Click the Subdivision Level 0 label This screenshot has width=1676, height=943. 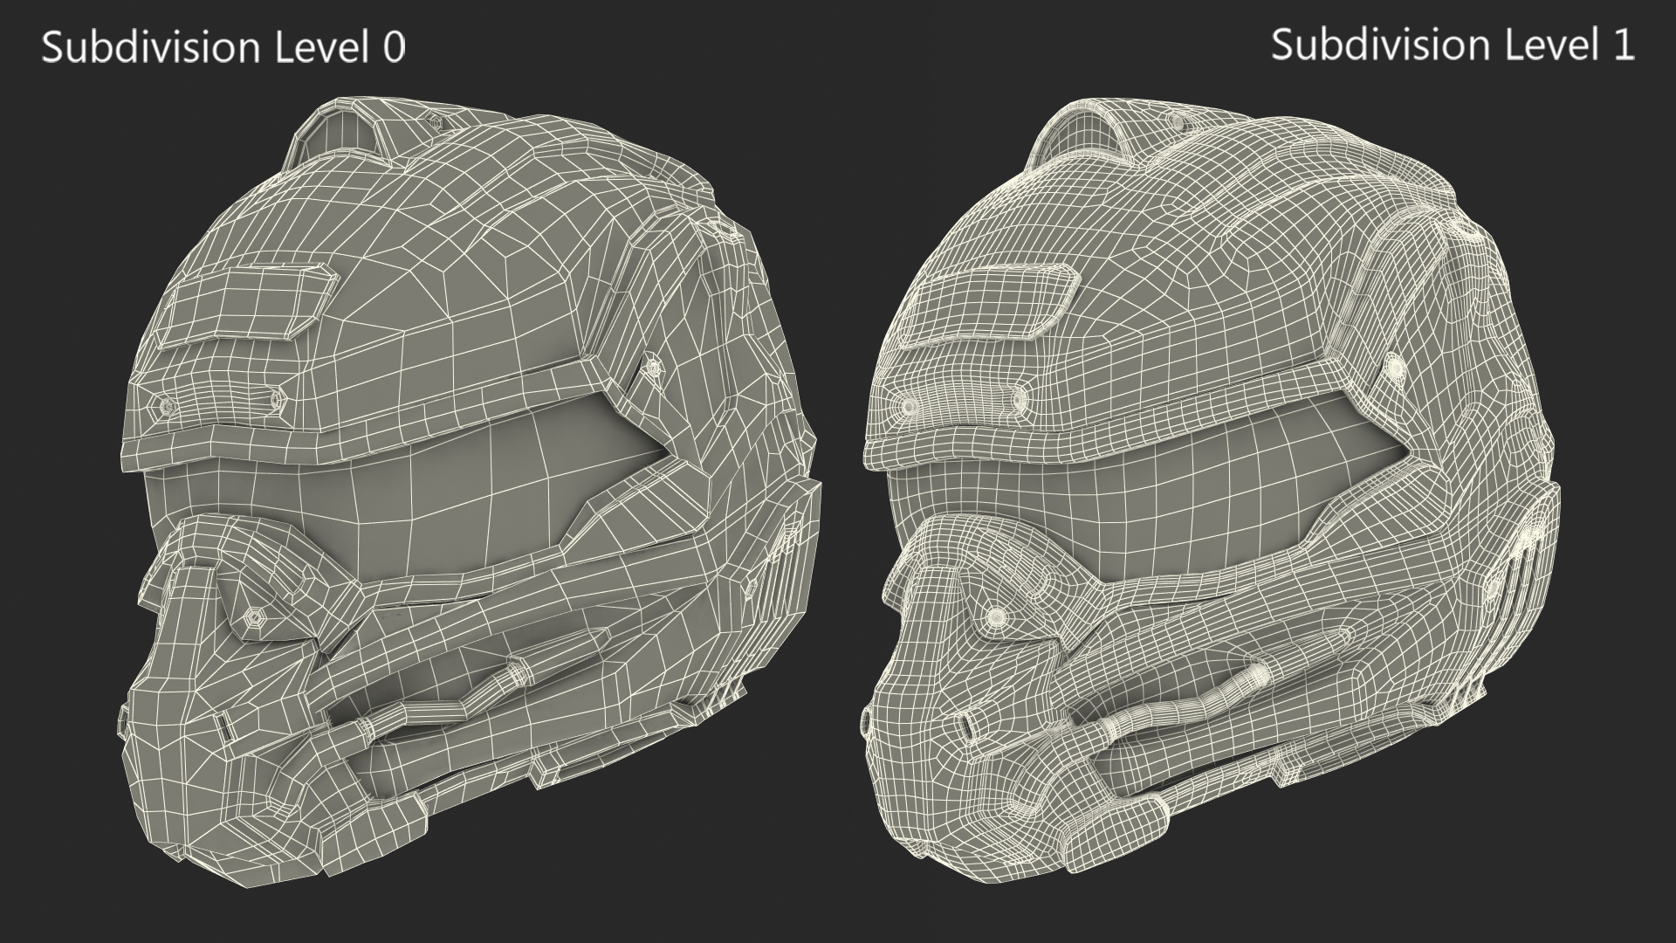[223, 47]
